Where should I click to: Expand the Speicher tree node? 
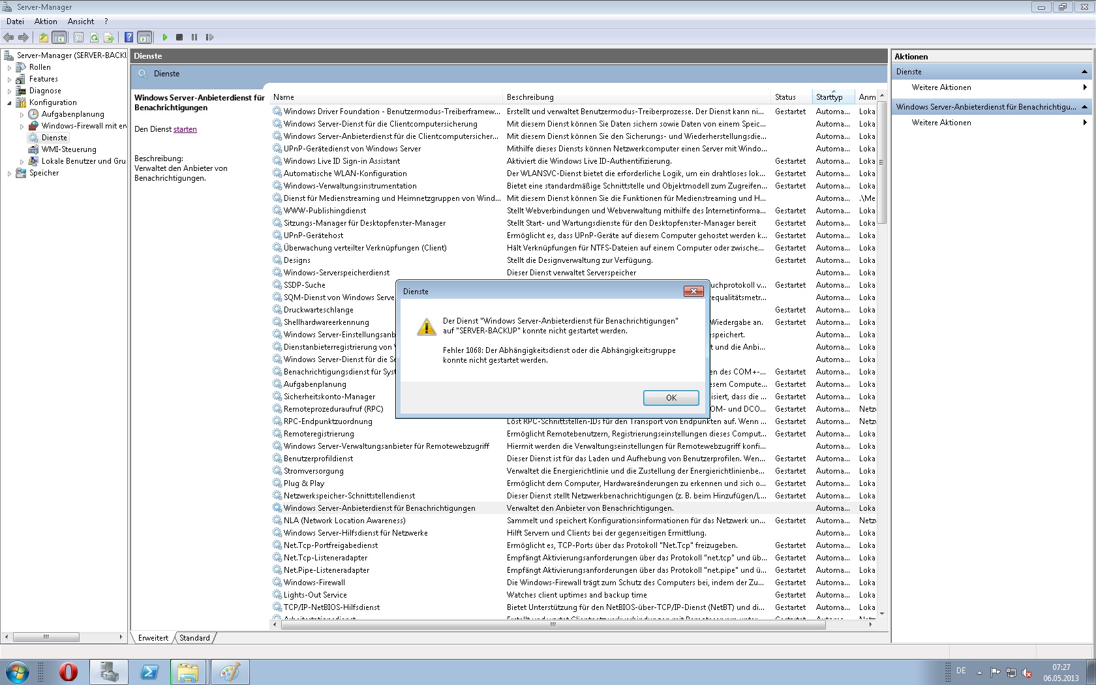(x=9, y=173)
